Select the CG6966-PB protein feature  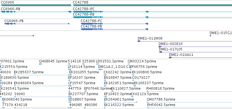(x=37, y=24)
